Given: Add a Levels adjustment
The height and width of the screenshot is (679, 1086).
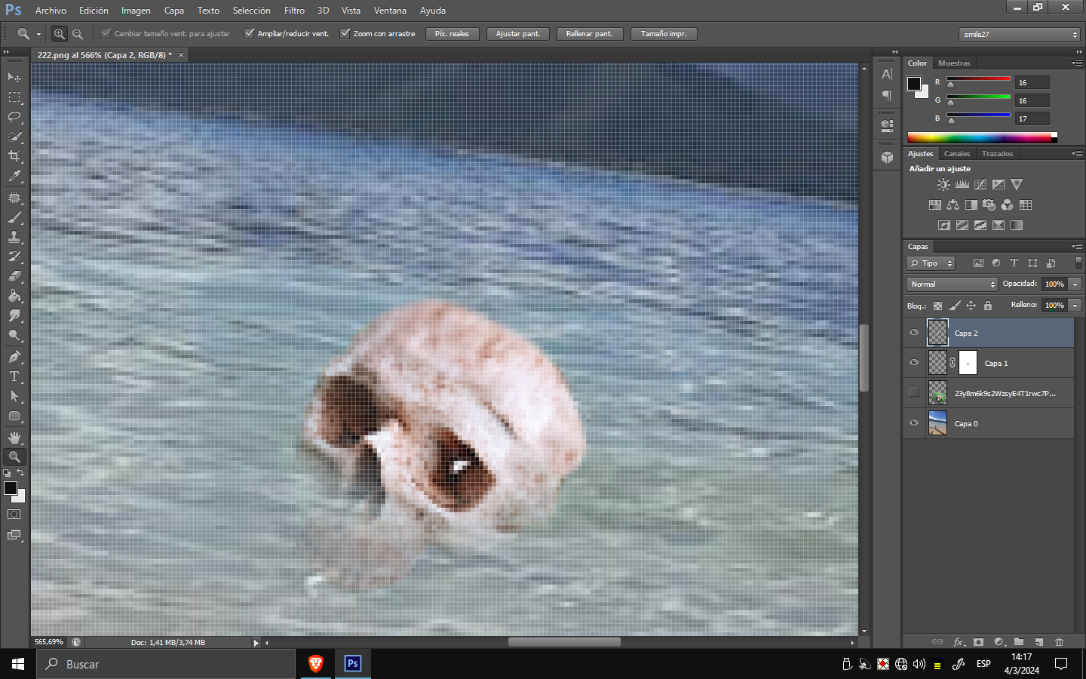Looking at the screenshot, I should coord(962,184).
